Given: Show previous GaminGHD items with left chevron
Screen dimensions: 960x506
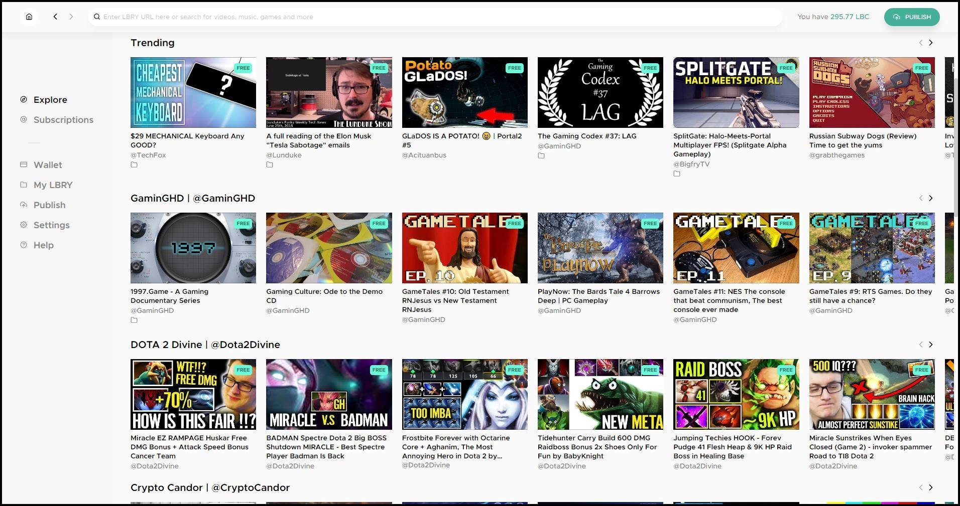Looking at the screenshot, I should click(x=920, y=198).
